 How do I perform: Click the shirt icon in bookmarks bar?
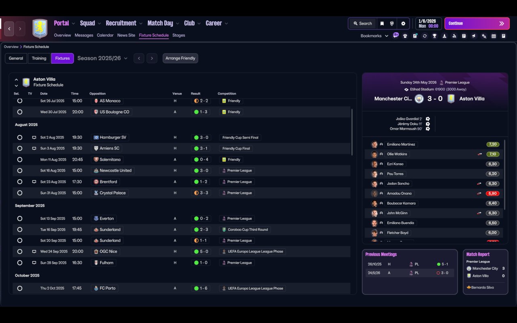click(x=405, y=36)
